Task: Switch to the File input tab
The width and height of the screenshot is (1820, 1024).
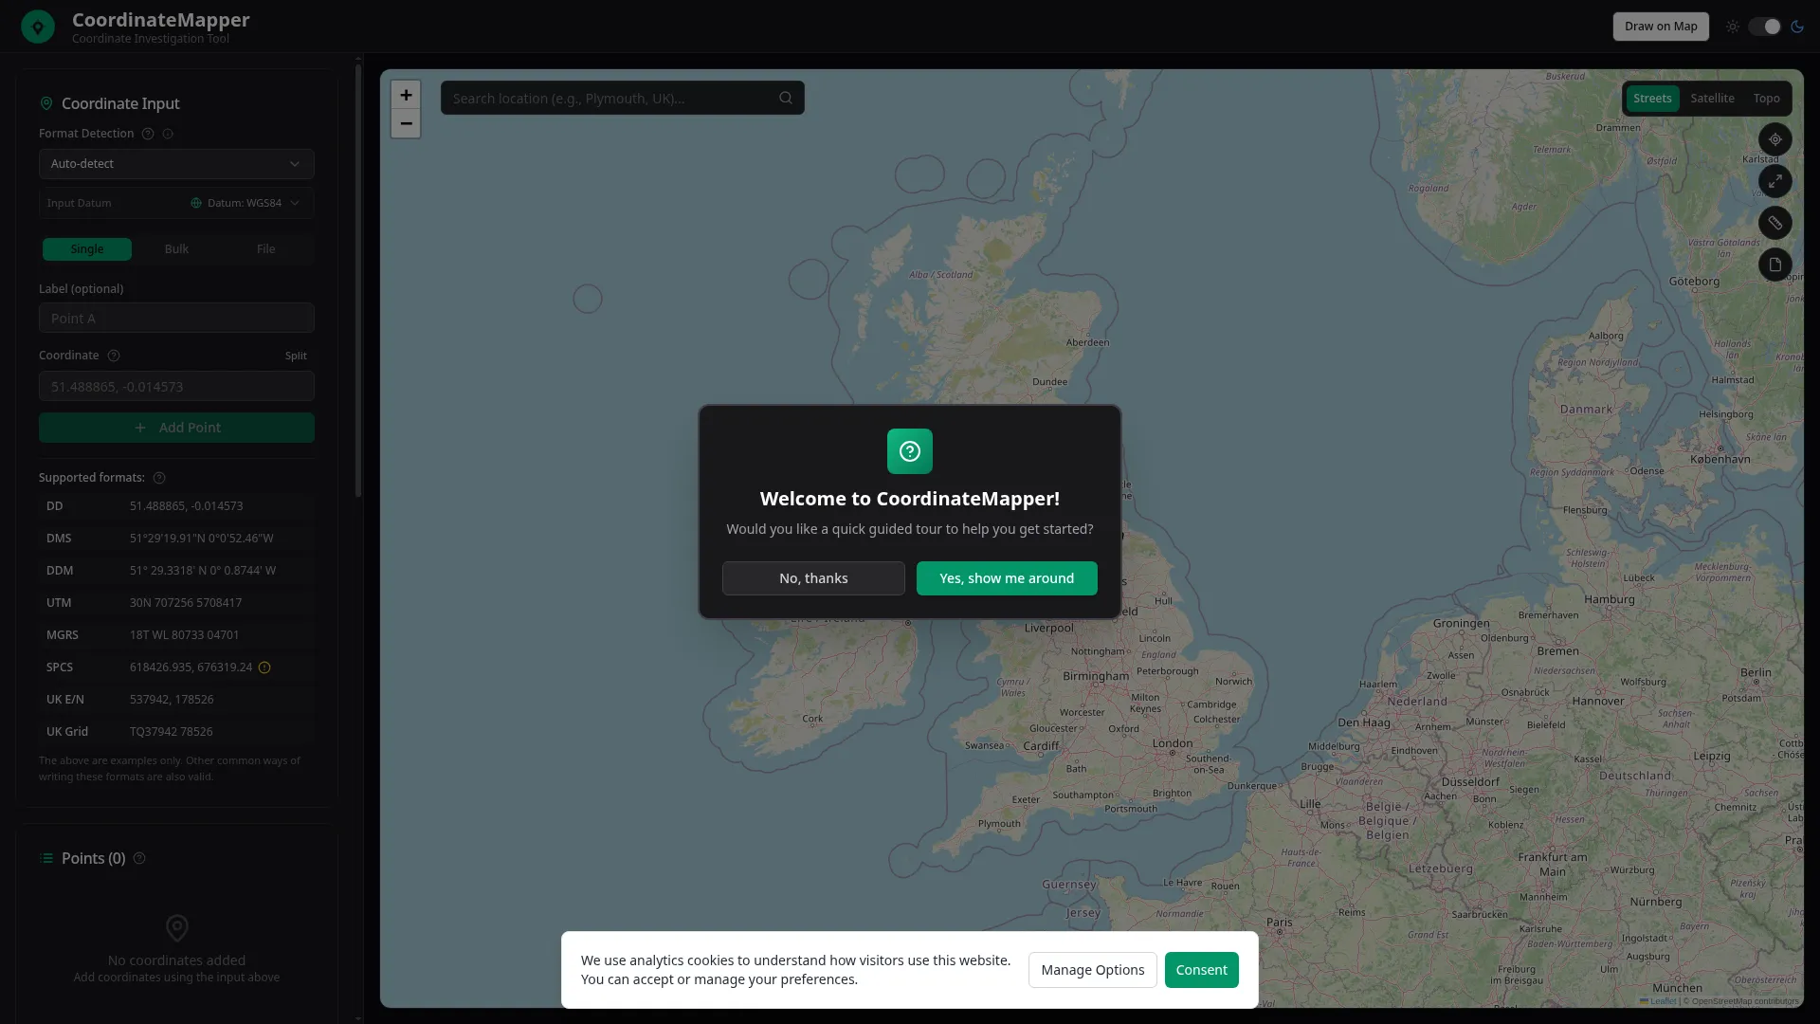Action: coord(266,249)
